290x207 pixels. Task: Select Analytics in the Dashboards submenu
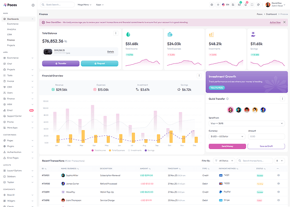[12, 29]
